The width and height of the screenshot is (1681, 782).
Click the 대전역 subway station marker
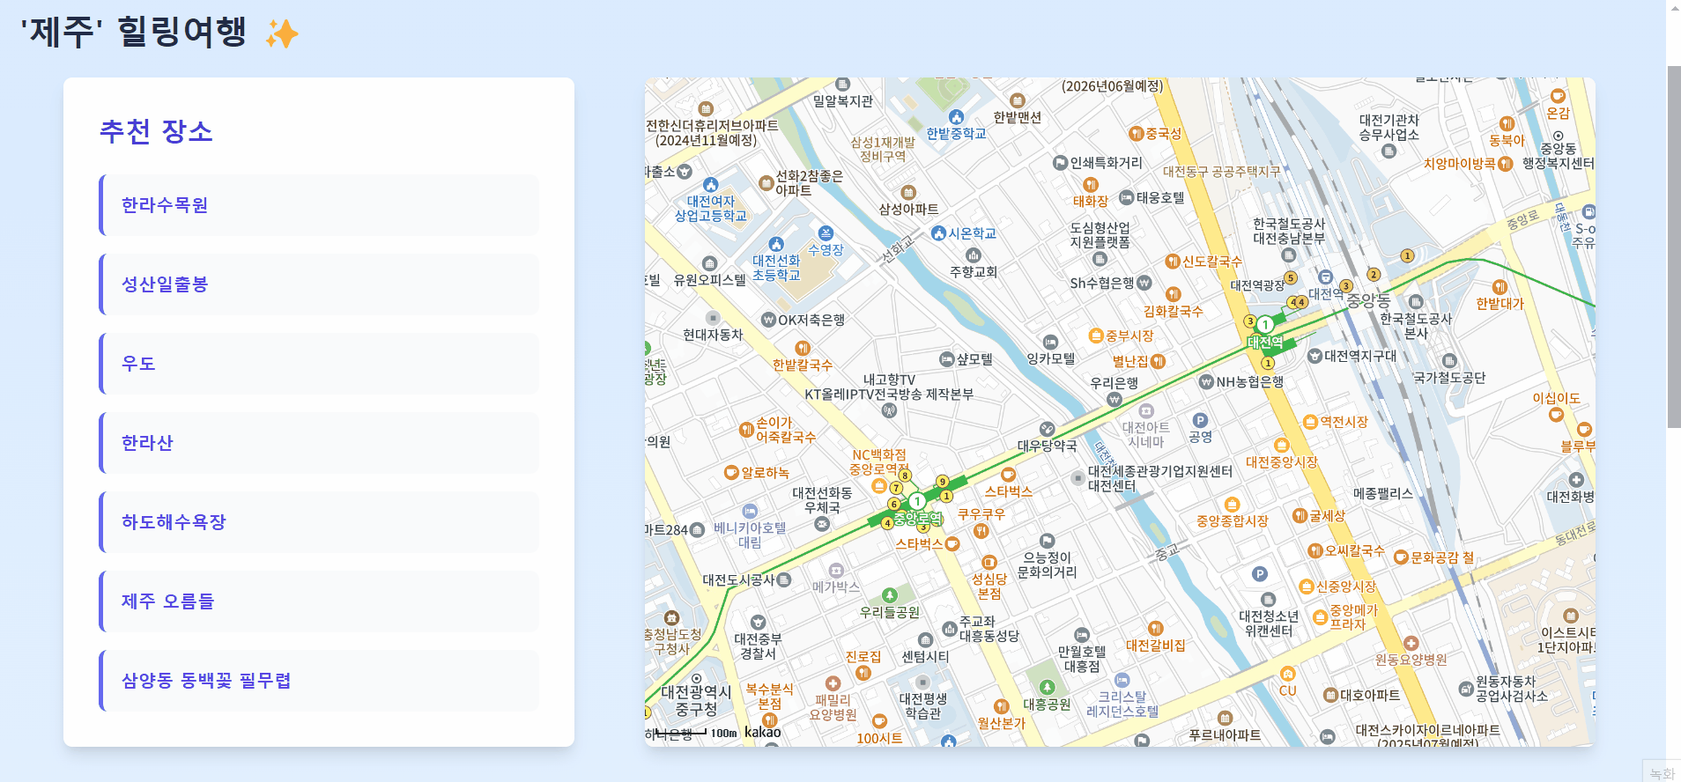[1265, 325]
